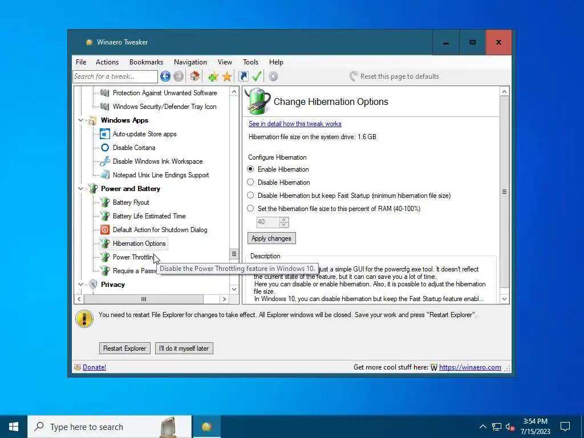Click the RAM percent value field
This screenshot has width=584, height=438.
268,222
